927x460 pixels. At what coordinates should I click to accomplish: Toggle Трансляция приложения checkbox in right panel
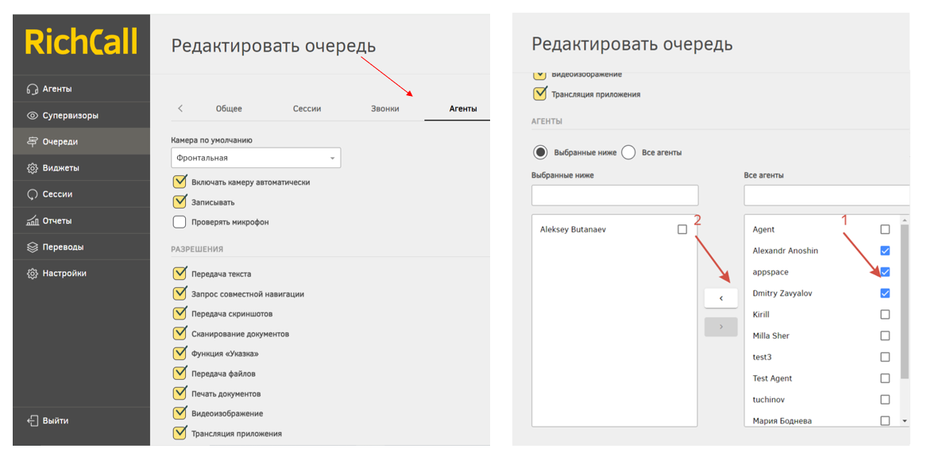coord(540,94)
